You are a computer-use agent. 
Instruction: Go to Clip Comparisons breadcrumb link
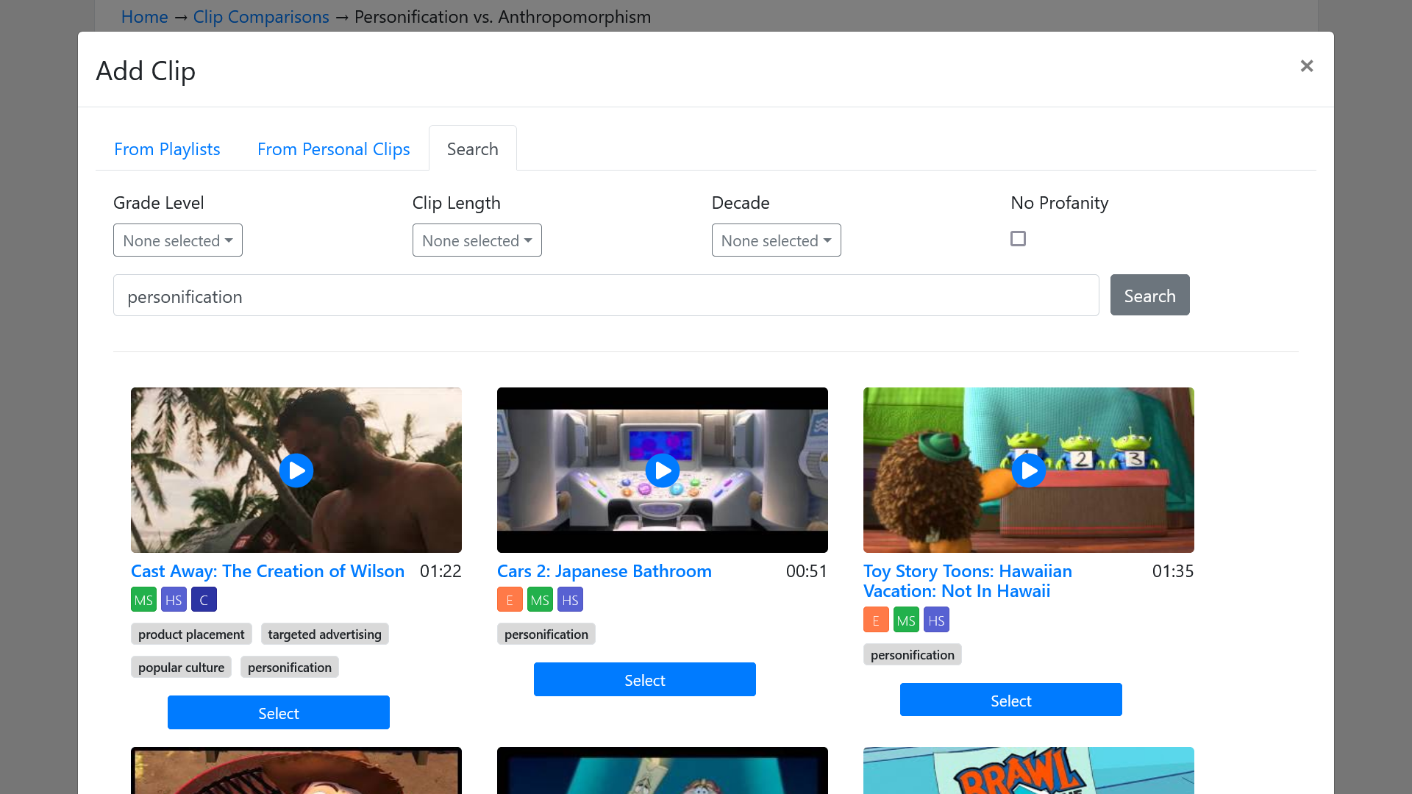[x=261, y=16]
